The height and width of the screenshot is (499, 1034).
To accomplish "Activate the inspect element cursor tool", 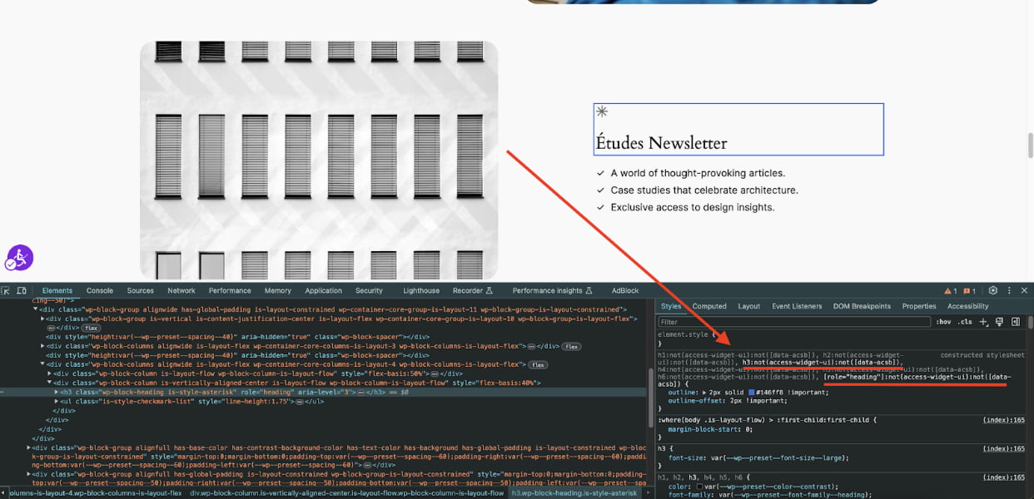I will coord(7,290).
